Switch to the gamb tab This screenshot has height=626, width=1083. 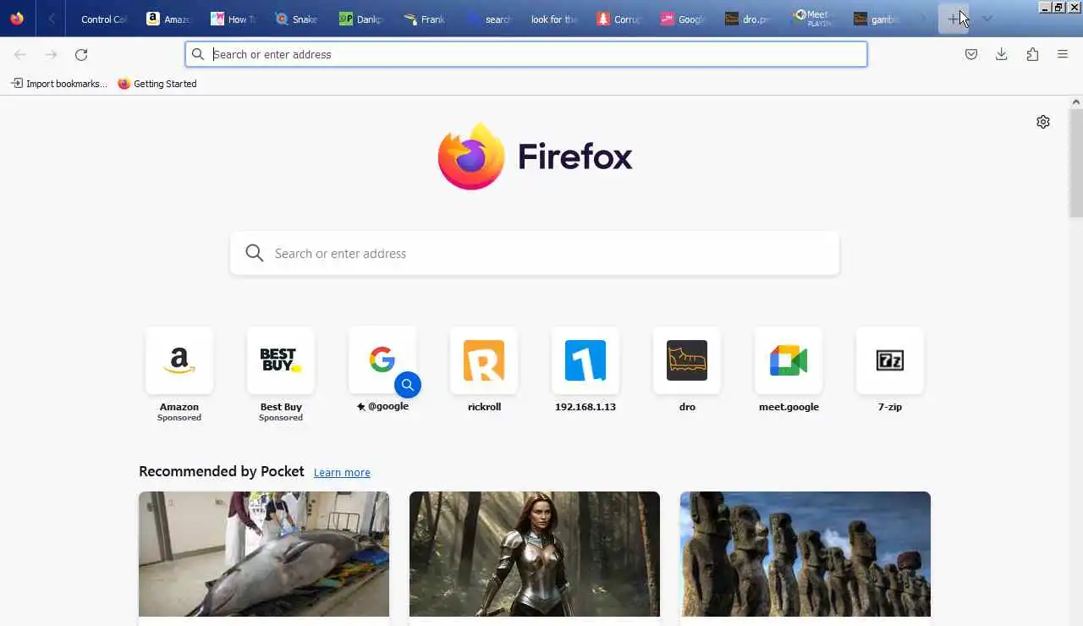point(877,19)
